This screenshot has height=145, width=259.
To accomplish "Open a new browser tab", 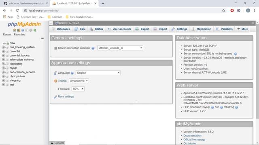I will click(x=103, y=3).
